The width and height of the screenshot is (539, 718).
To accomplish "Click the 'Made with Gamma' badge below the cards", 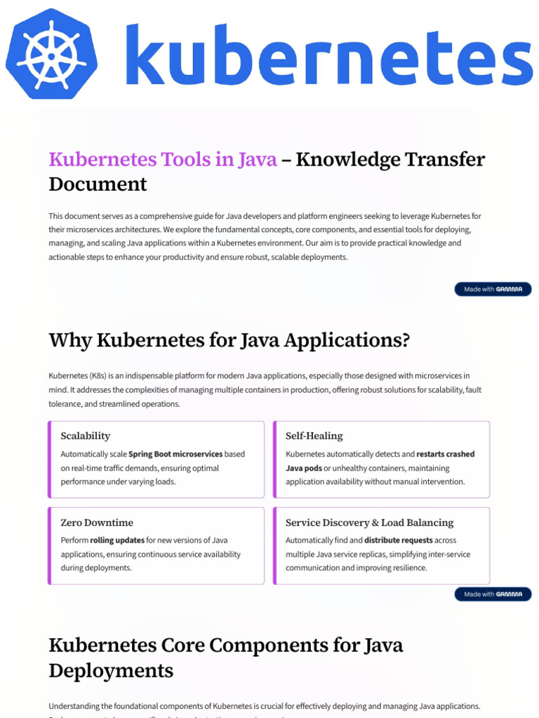I will tap(493, 594).
